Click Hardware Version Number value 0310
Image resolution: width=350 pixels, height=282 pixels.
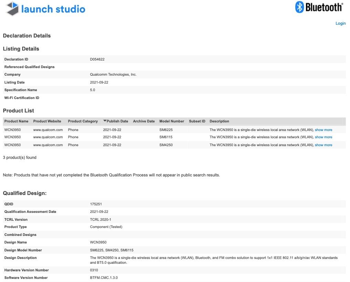pos(94,270)
